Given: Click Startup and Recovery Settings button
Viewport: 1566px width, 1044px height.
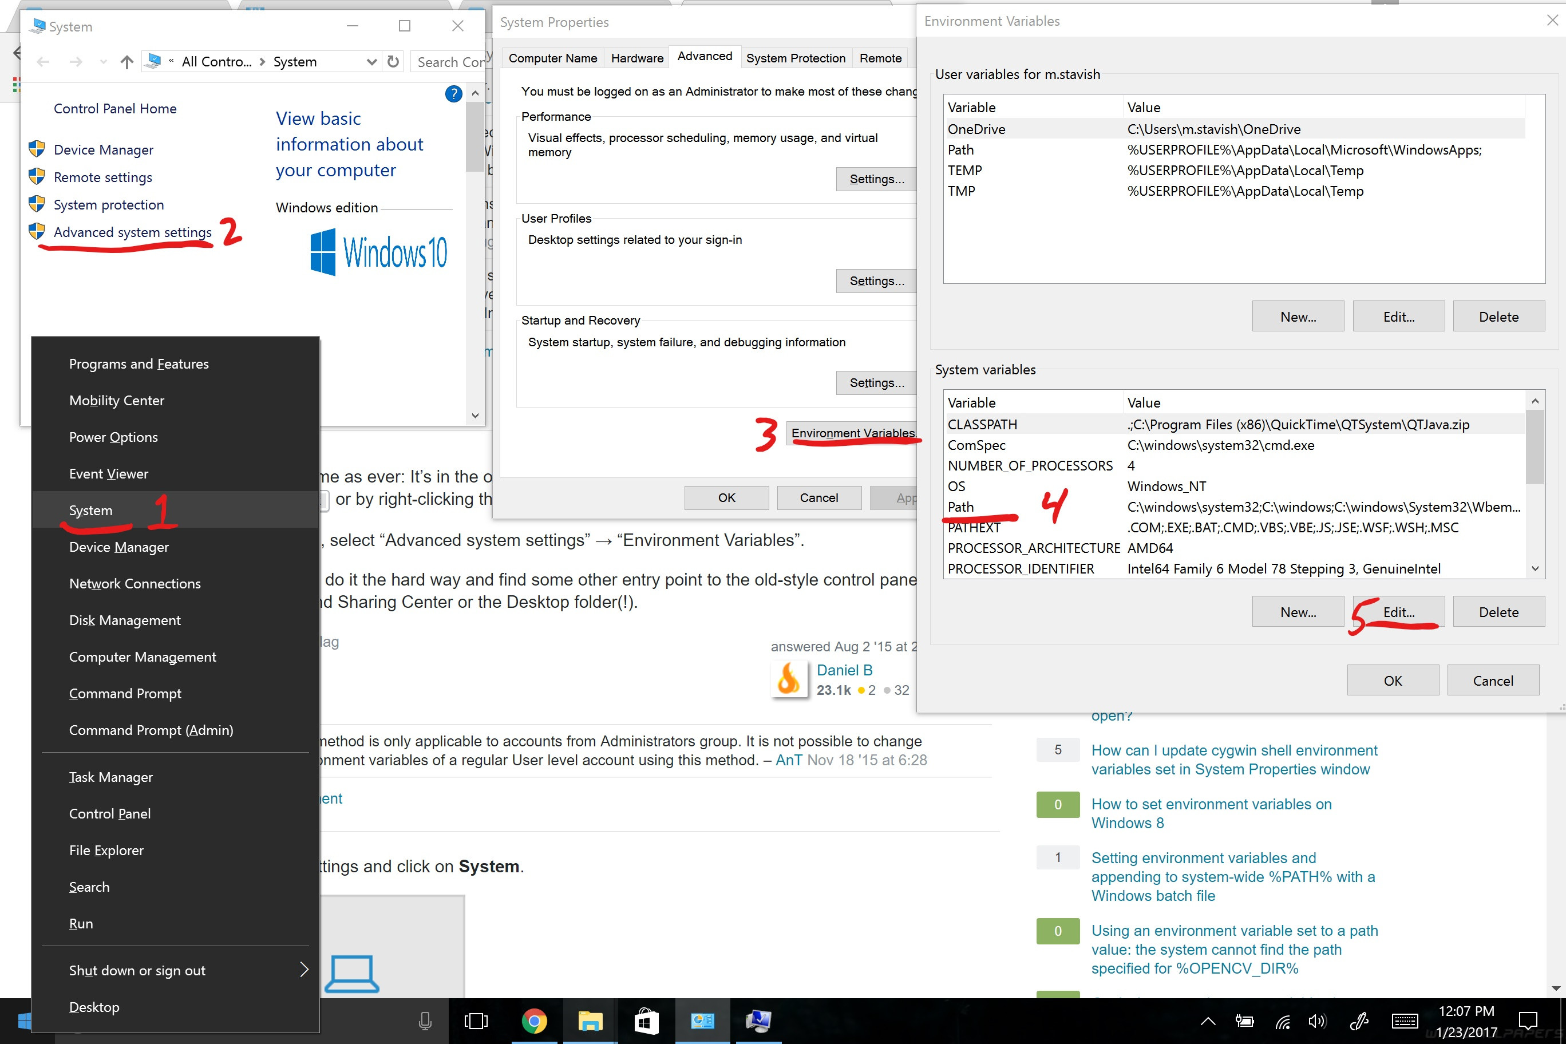Looking at the screenshot, I should point(875,381).
